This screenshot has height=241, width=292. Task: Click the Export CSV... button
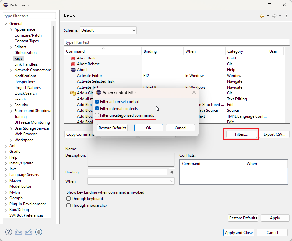pyautogui.click(x=274, y=134)
